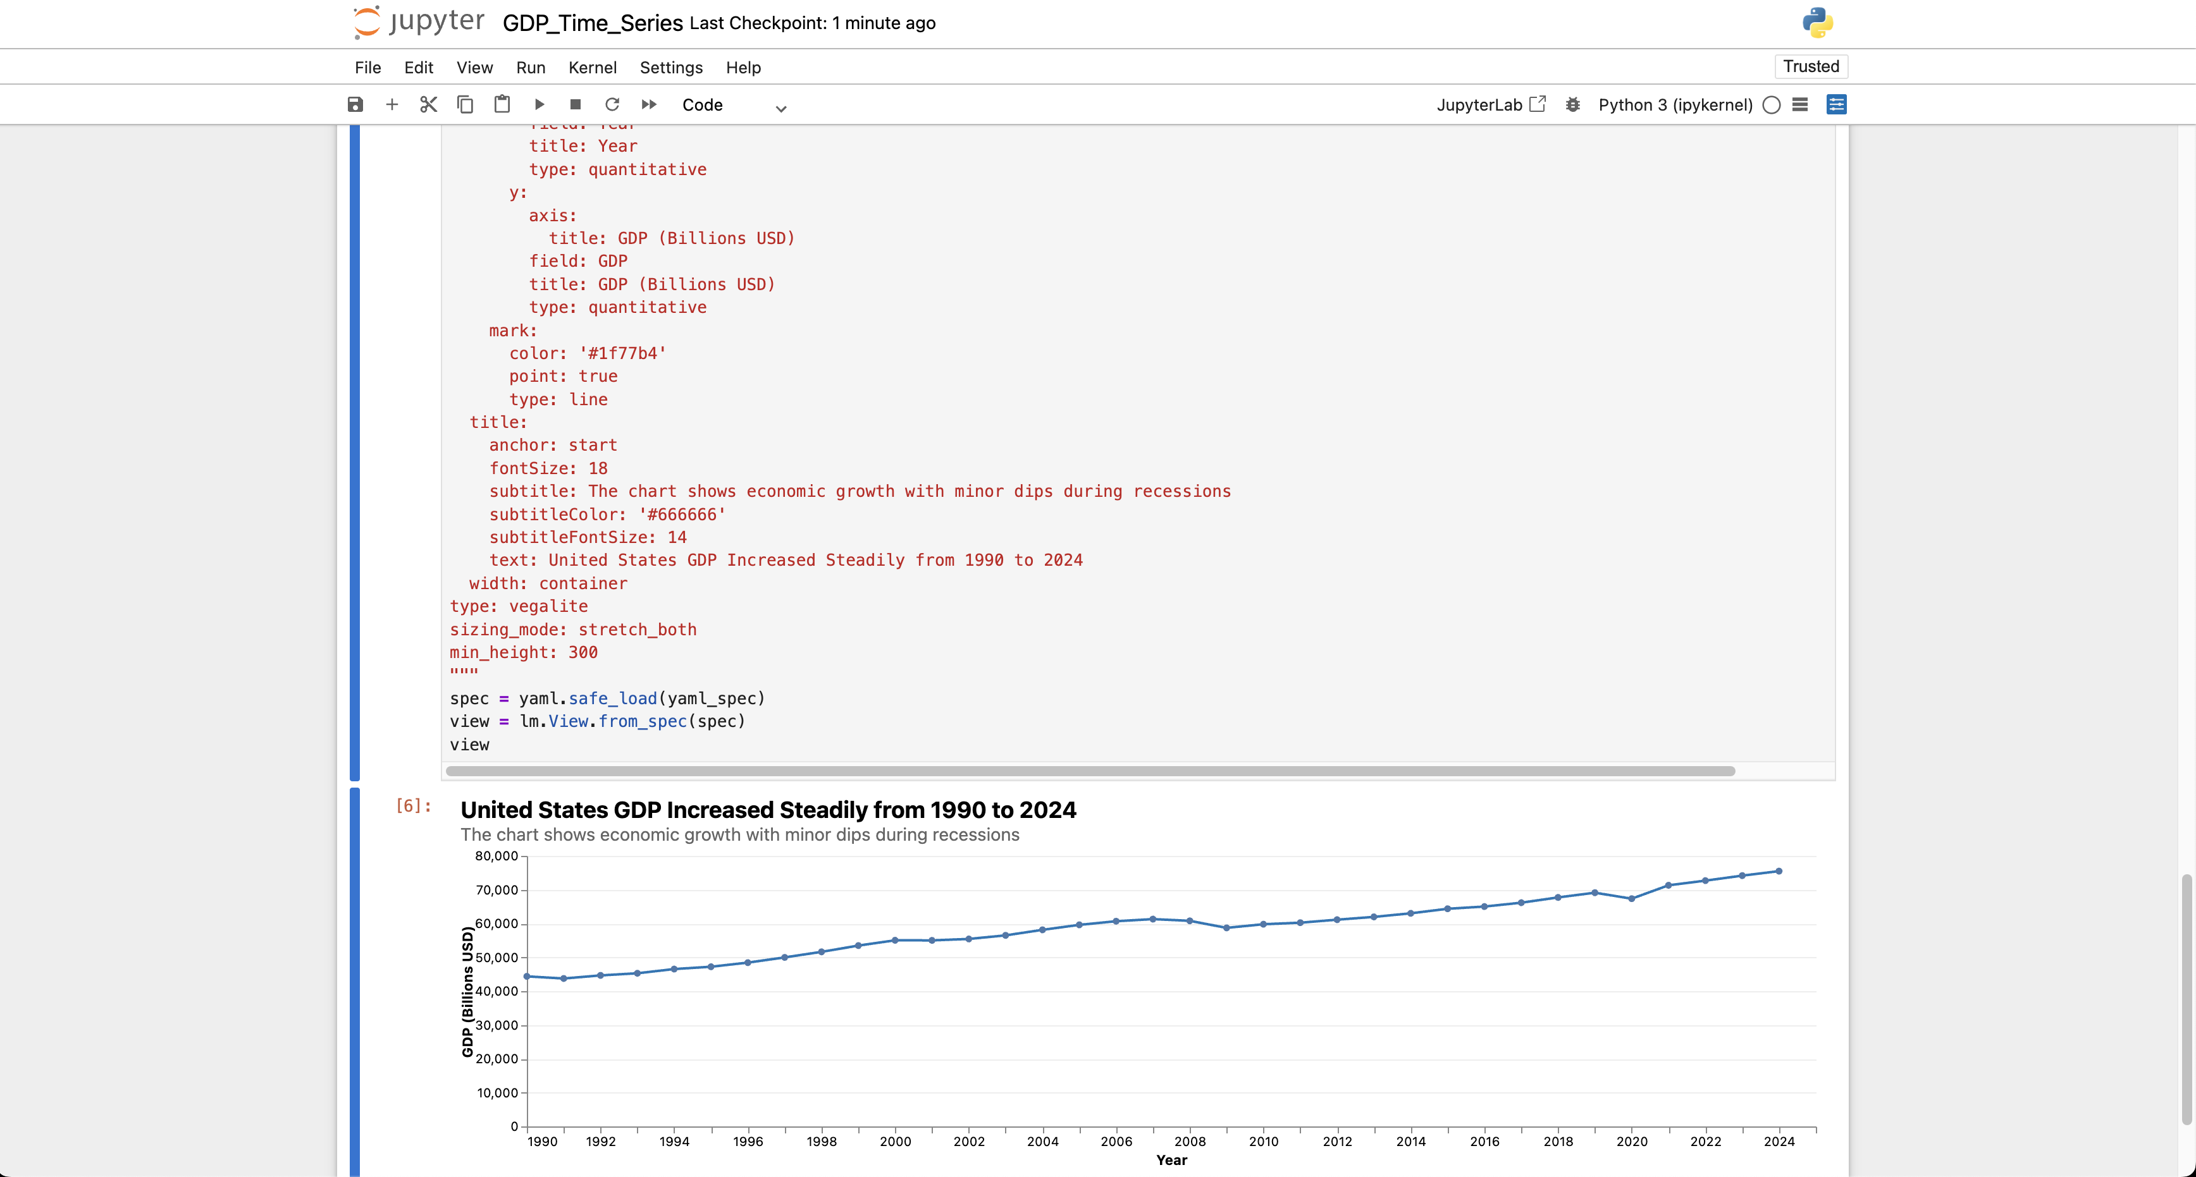This screenshot has height=1177, width=2196.
Task: Restart kernel and run all cells icon
Action: (x=649, y=105)
